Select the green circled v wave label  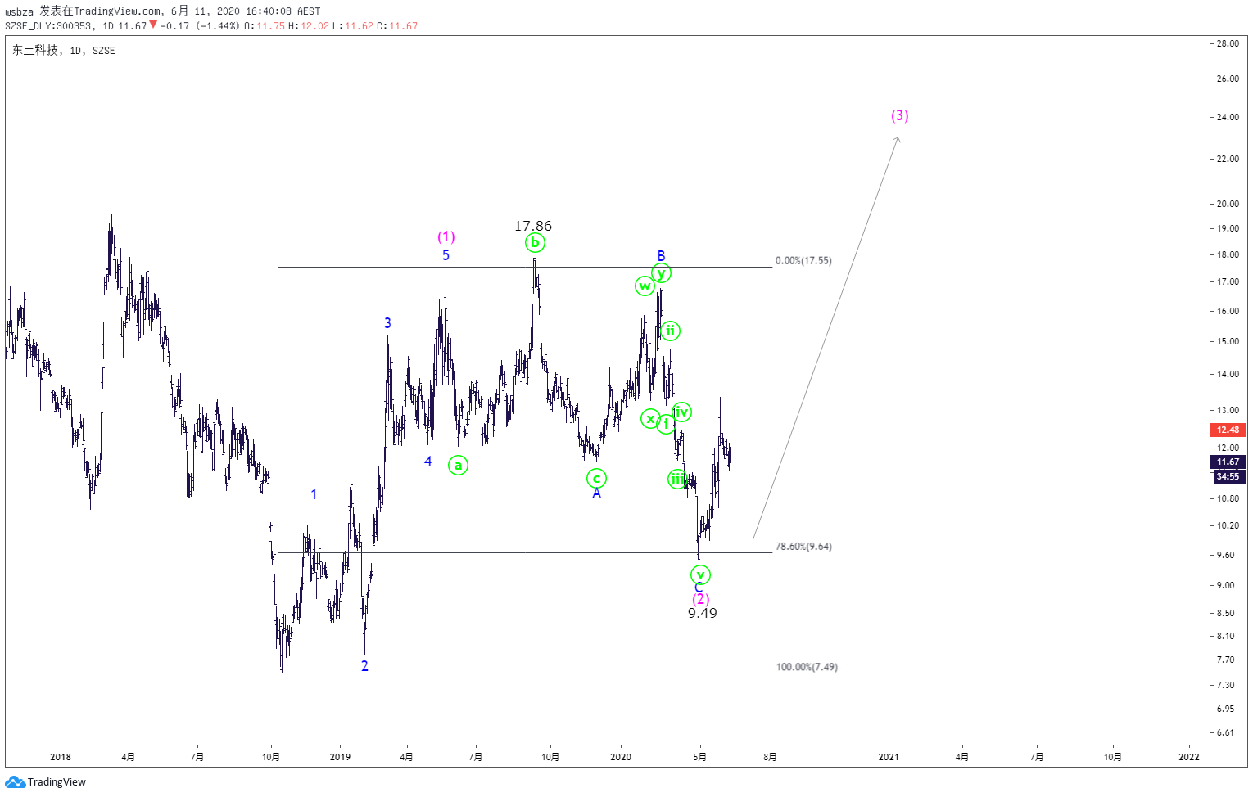[700, 574]
